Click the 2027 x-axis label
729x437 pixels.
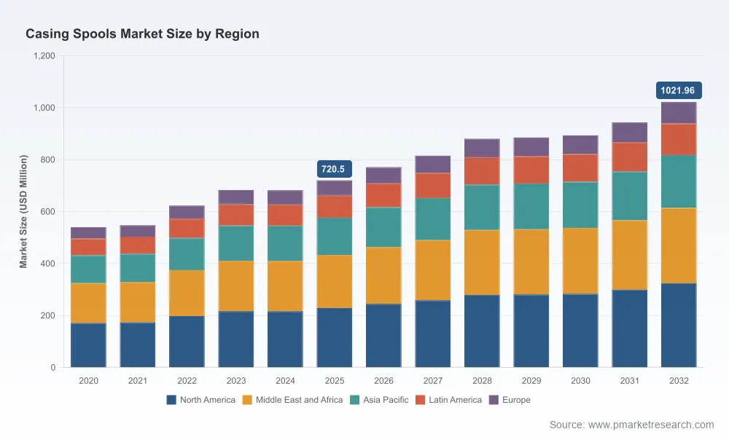tap(433, 381)
